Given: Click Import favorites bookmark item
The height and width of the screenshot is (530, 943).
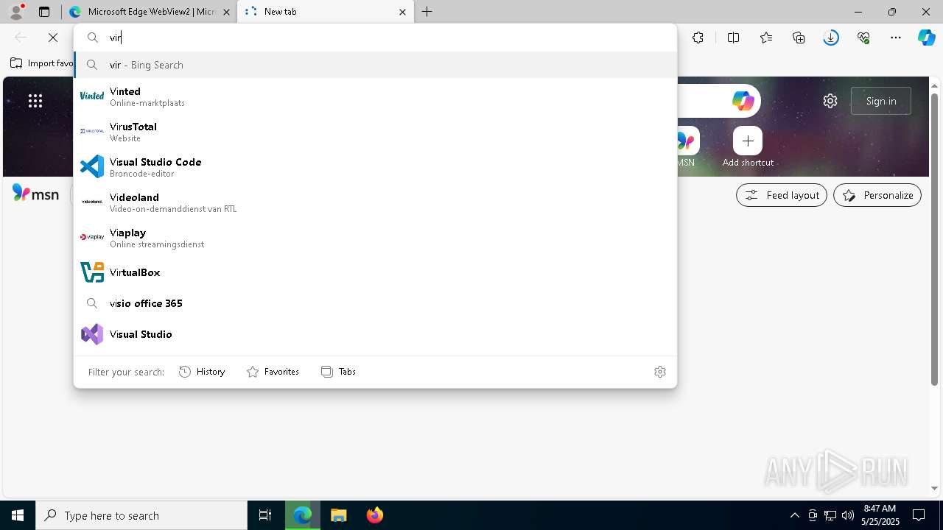Looking at the screenshot, I should pyautogui.click(x=42, y=63).
